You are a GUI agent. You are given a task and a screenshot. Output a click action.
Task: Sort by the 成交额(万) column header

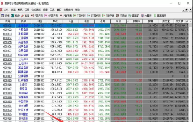[x=181, y=21]
